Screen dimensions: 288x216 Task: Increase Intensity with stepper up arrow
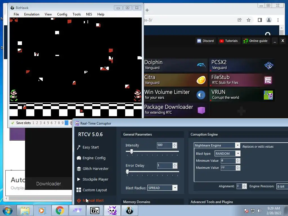[175, 144]
